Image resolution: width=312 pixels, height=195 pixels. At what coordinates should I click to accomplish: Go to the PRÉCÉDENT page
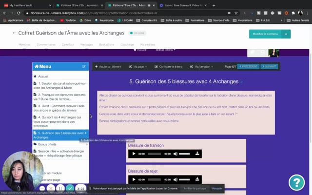248,66
